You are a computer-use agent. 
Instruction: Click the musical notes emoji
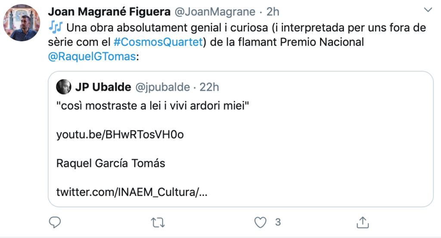tap(56, 28)
